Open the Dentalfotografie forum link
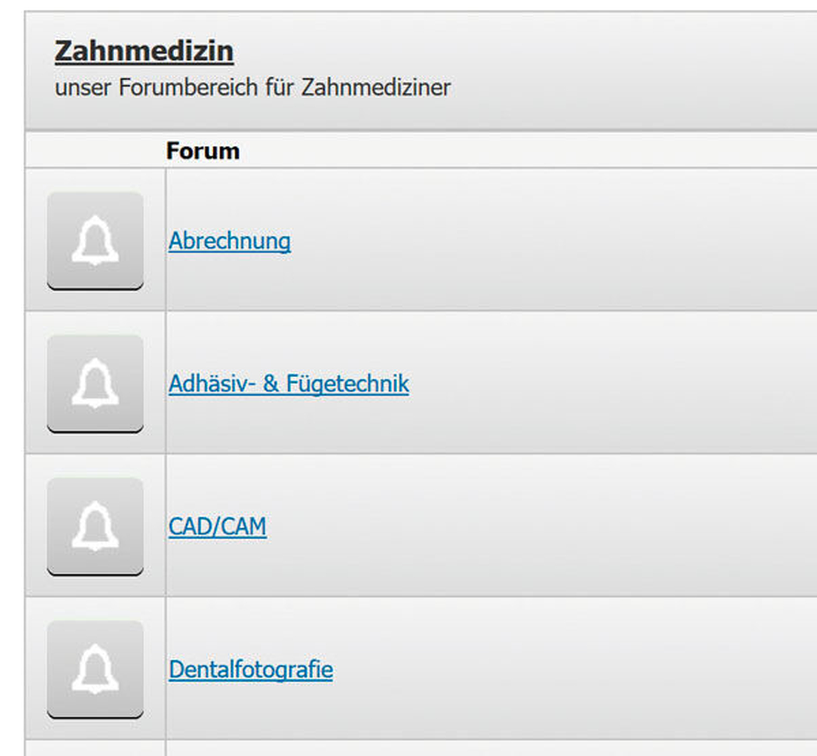The image size is (817, 756). click(x=251, y=670)
